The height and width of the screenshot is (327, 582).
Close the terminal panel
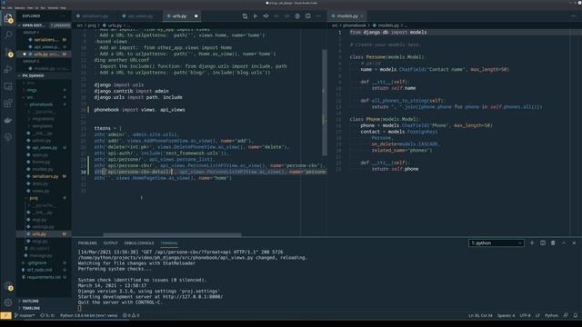coord(574,243)
